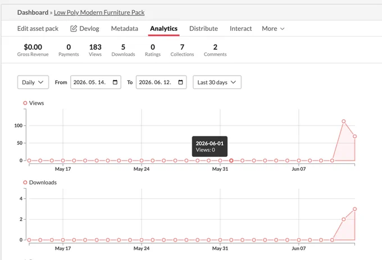This screenshot has width=382, height=260.
Task: Go to Dashboard breadcrumb
Action: pyautogui.click(x=33, y=12)
